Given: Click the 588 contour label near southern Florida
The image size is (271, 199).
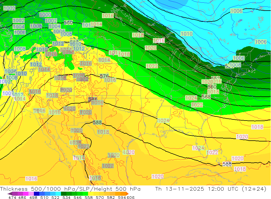Looking at the screenshot, I should click(x=227, y=164).
